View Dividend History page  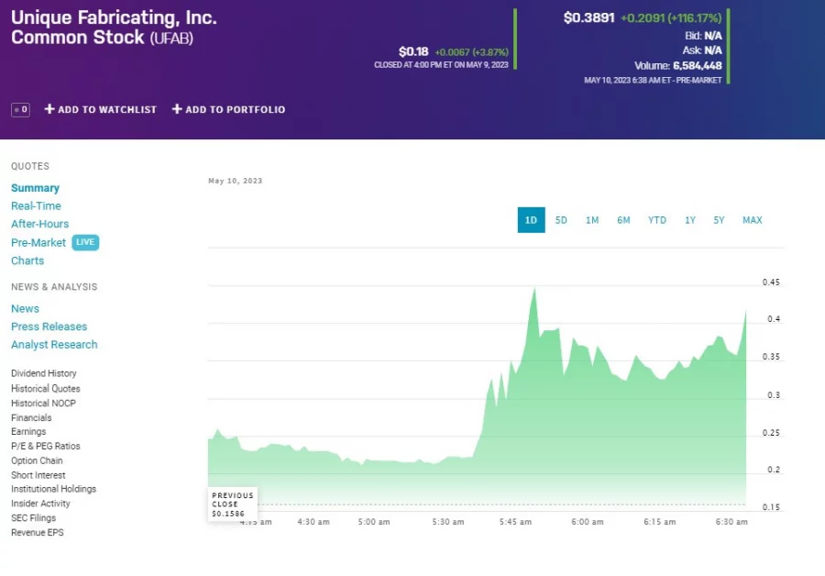pyautogui.click(x=44, y=373)
